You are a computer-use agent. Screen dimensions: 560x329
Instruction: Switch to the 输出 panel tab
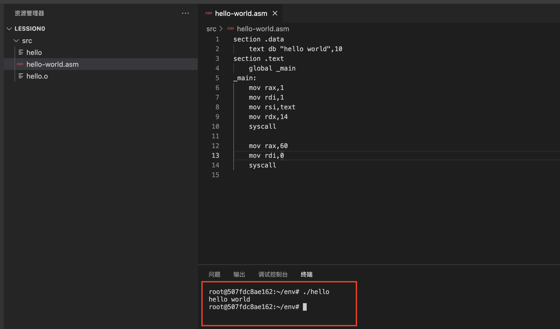239,274
